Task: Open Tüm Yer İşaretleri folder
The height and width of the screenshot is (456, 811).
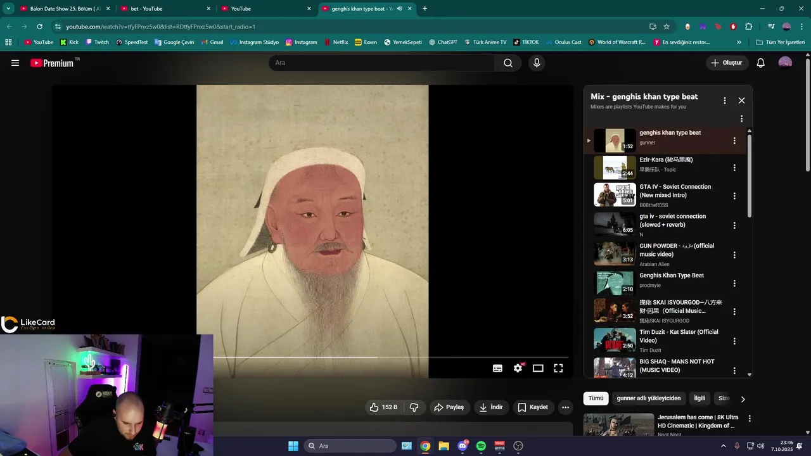Action: (x=781, y=42)
